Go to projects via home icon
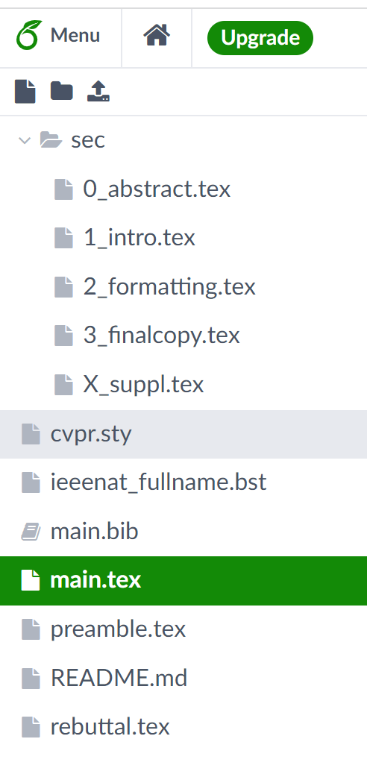The image size is (367, 780). point(157,36)
